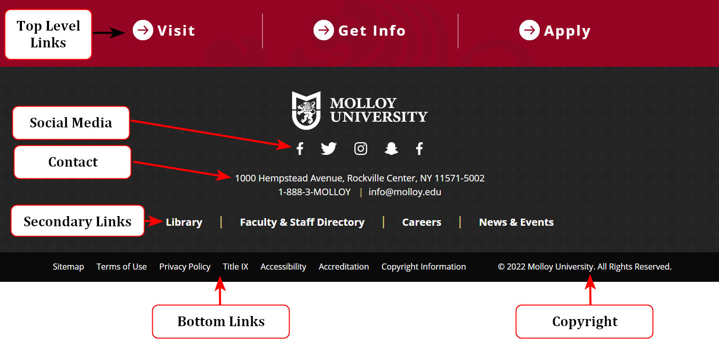Click the © 2022 Molloy University copyright text
Image resolution: width=719 pixels, height=344 pixels.
click(585, 267)
